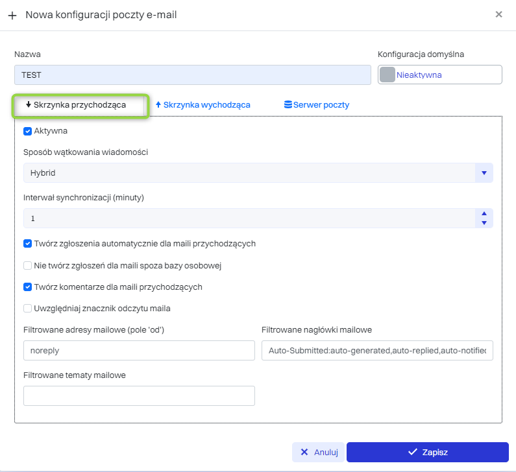Disable automatic ticket creation for incoming mails
The height and width of the screenshot is (472, 516).
28,244
